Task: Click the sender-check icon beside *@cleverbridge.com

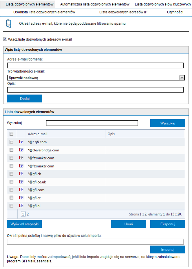Action: pos(21,150)
